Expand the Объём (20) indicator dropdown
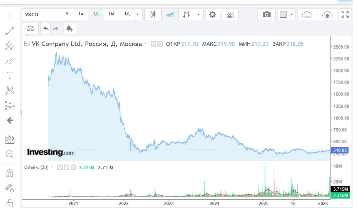 pyautogui.click(x=52, y=168)
